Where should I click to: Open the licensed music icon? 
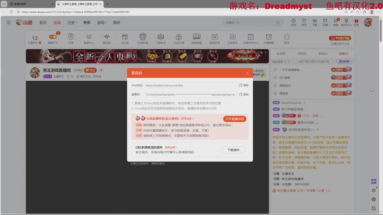[233, 39]
